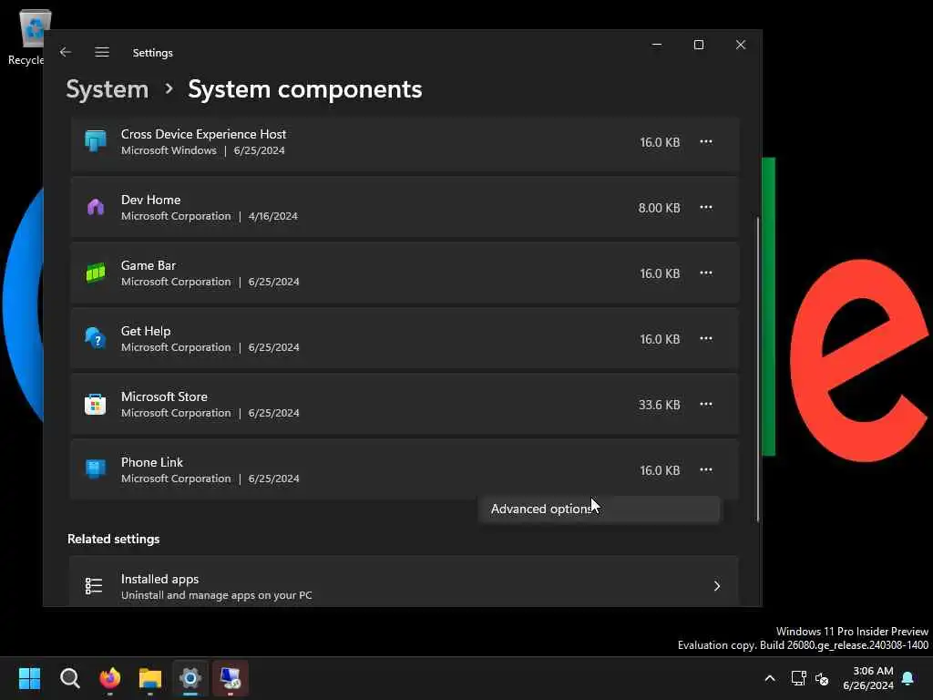Click the Dev Home app icon
The height and width of the screenshot is (700, 933).
tap(95, 207)
